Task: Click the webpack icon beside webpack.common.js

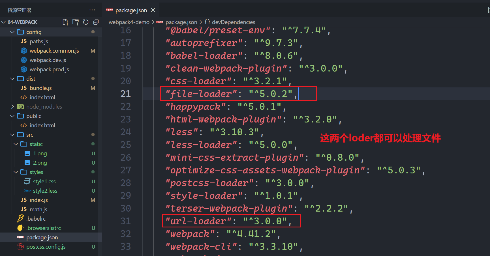Action: pyautogui.click(x=24, y=51)
